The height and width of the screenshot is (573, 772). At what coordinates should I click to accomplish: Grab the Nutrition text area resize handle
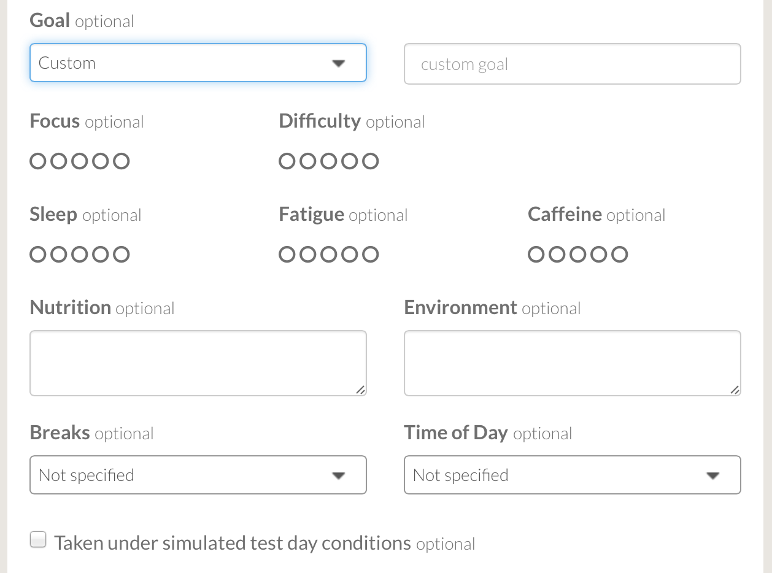click(x=360, y=390)
